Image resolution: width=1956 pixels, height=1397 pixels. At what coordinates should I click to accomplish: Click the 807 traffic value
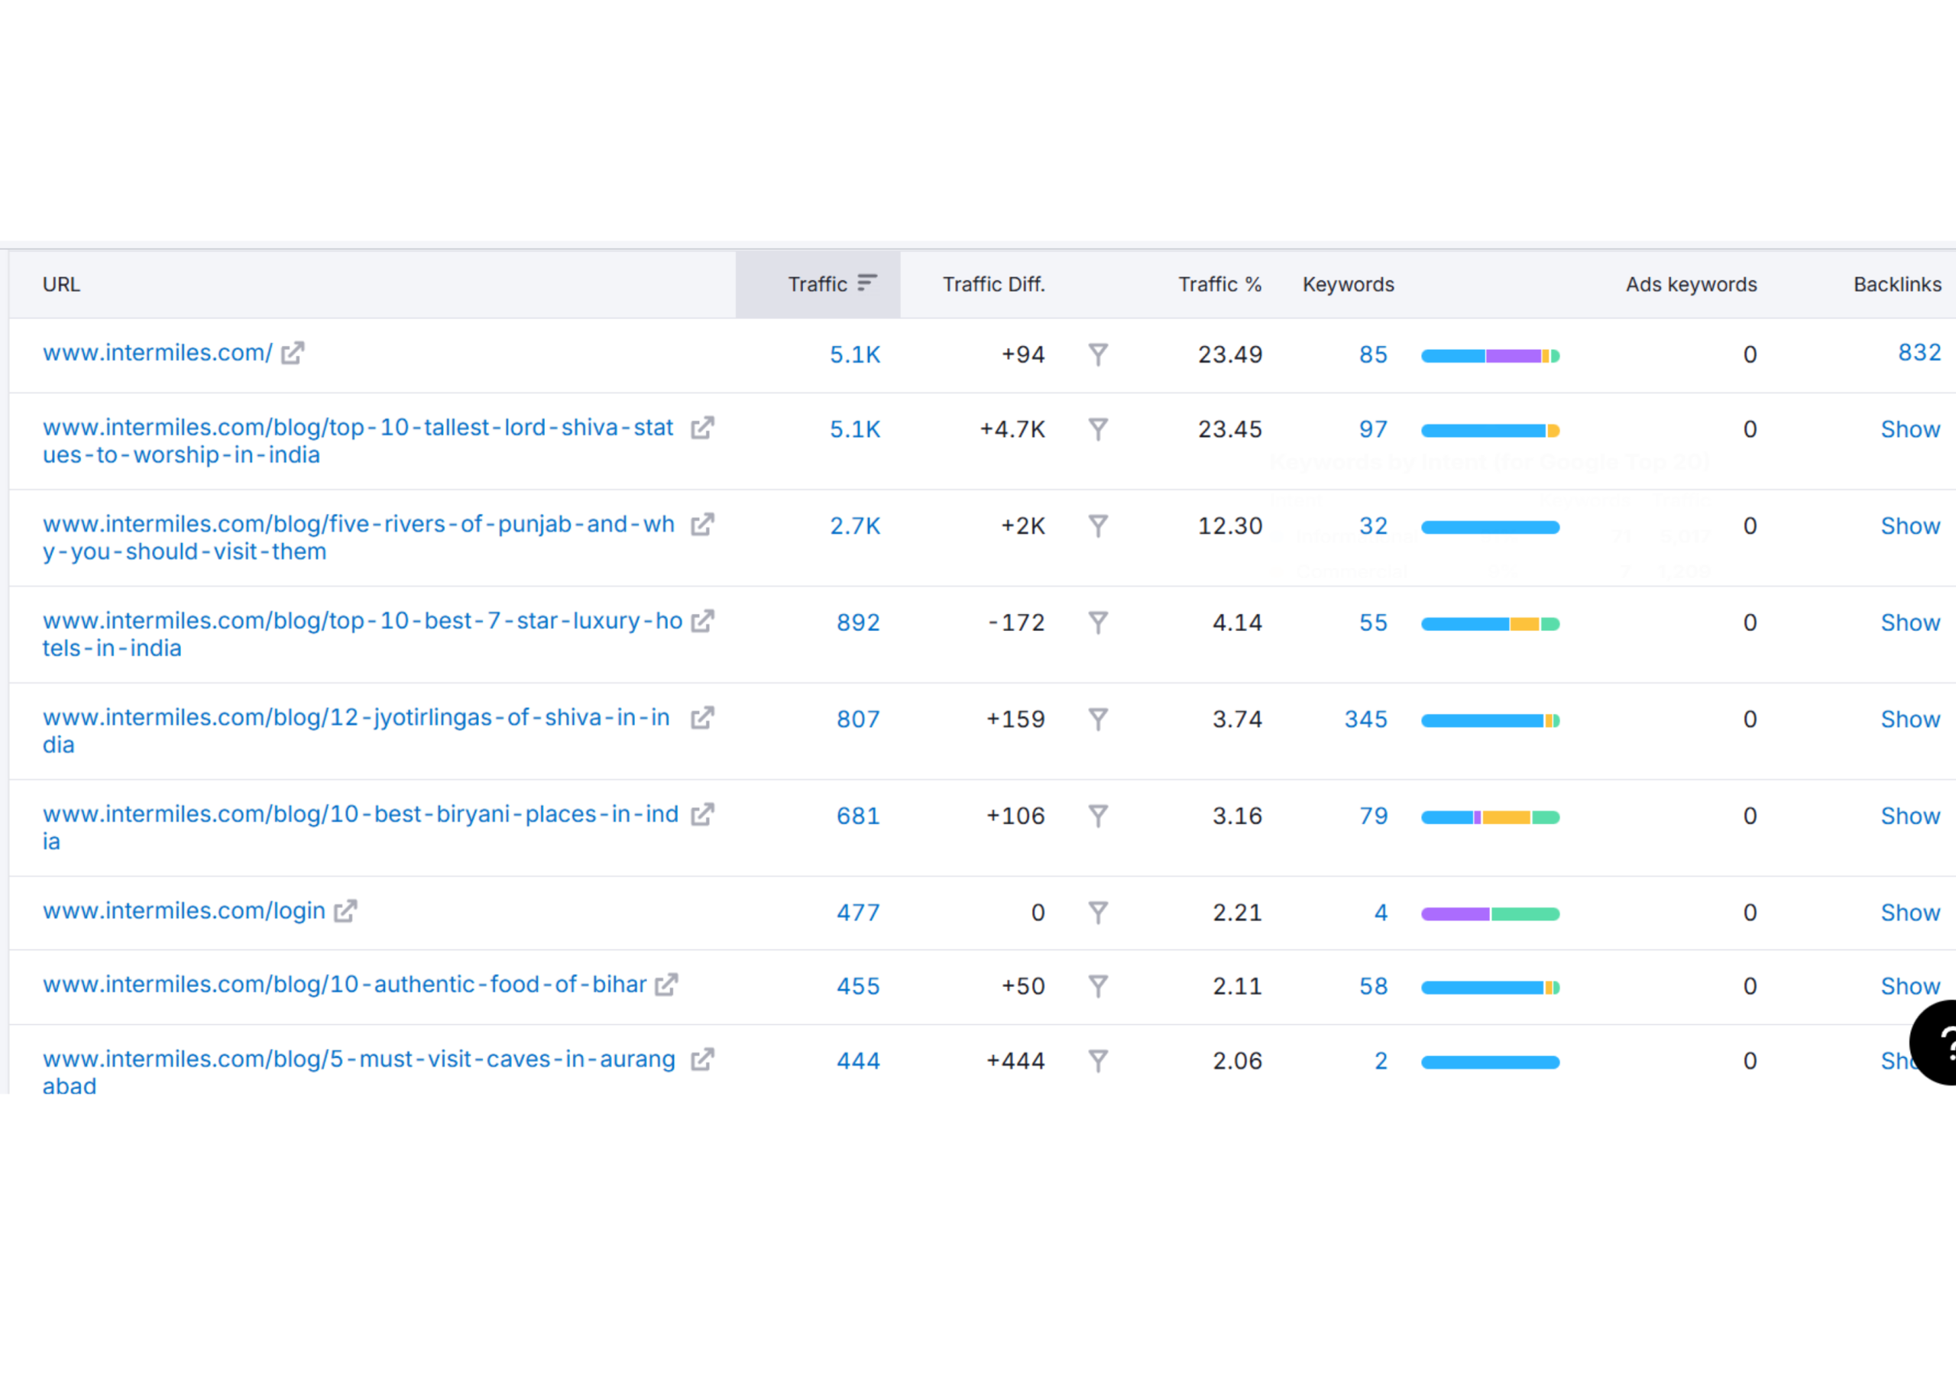(858, 720)
